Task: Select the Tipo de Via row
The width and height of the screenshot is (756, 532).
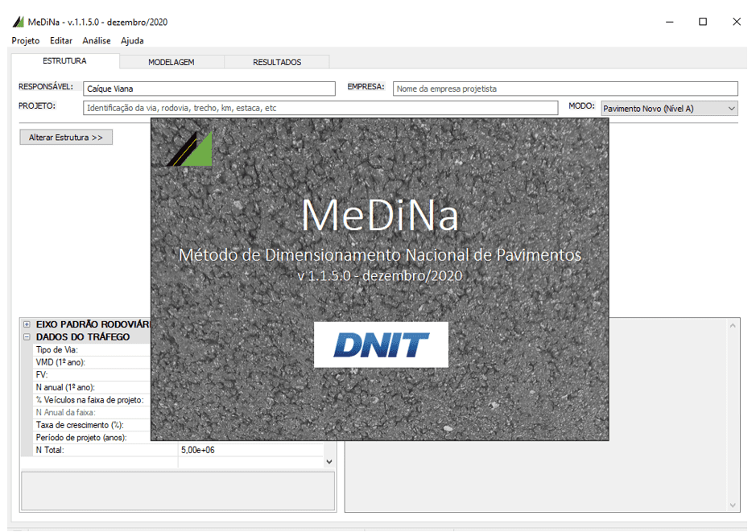Action: pyautogui.click(x=92, y=350)
